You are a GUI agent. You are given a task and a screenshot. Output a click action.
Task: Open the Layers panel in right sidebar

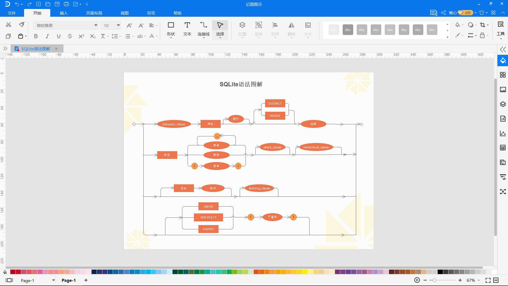pos(503,104)
